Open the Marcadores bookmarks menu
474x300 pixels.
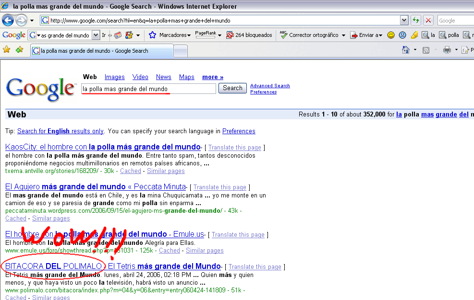click(175, 35)
